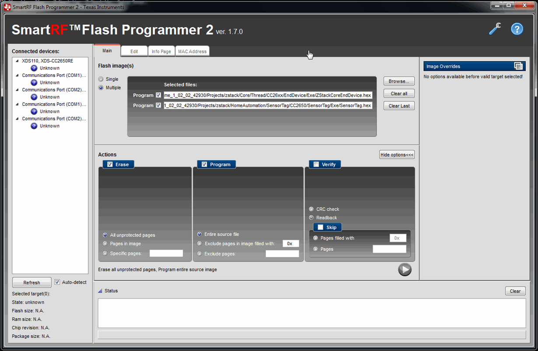Click the Image Overrides pop-out window icon
This screenshot has width=538, height=351.
point(518,66)
